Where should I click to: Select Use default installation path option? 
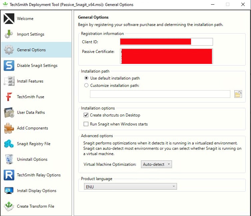point(87,78)
